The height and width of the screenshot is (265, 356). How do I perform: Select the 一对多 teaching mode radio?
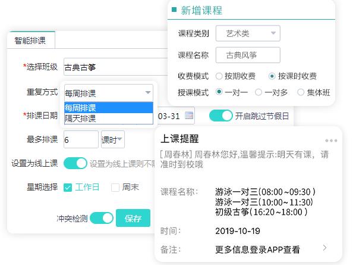point(259,92)
